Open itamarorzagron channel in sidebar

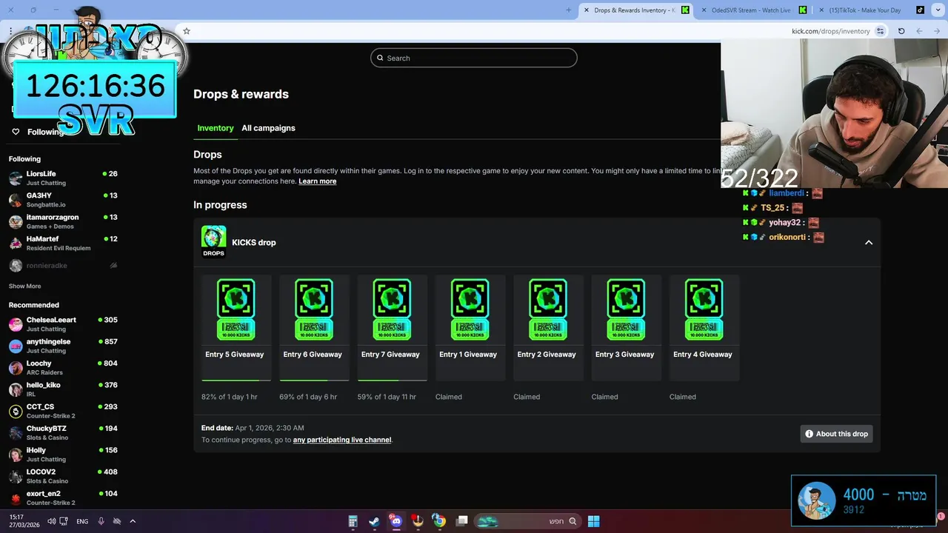(x=63, y=221)
